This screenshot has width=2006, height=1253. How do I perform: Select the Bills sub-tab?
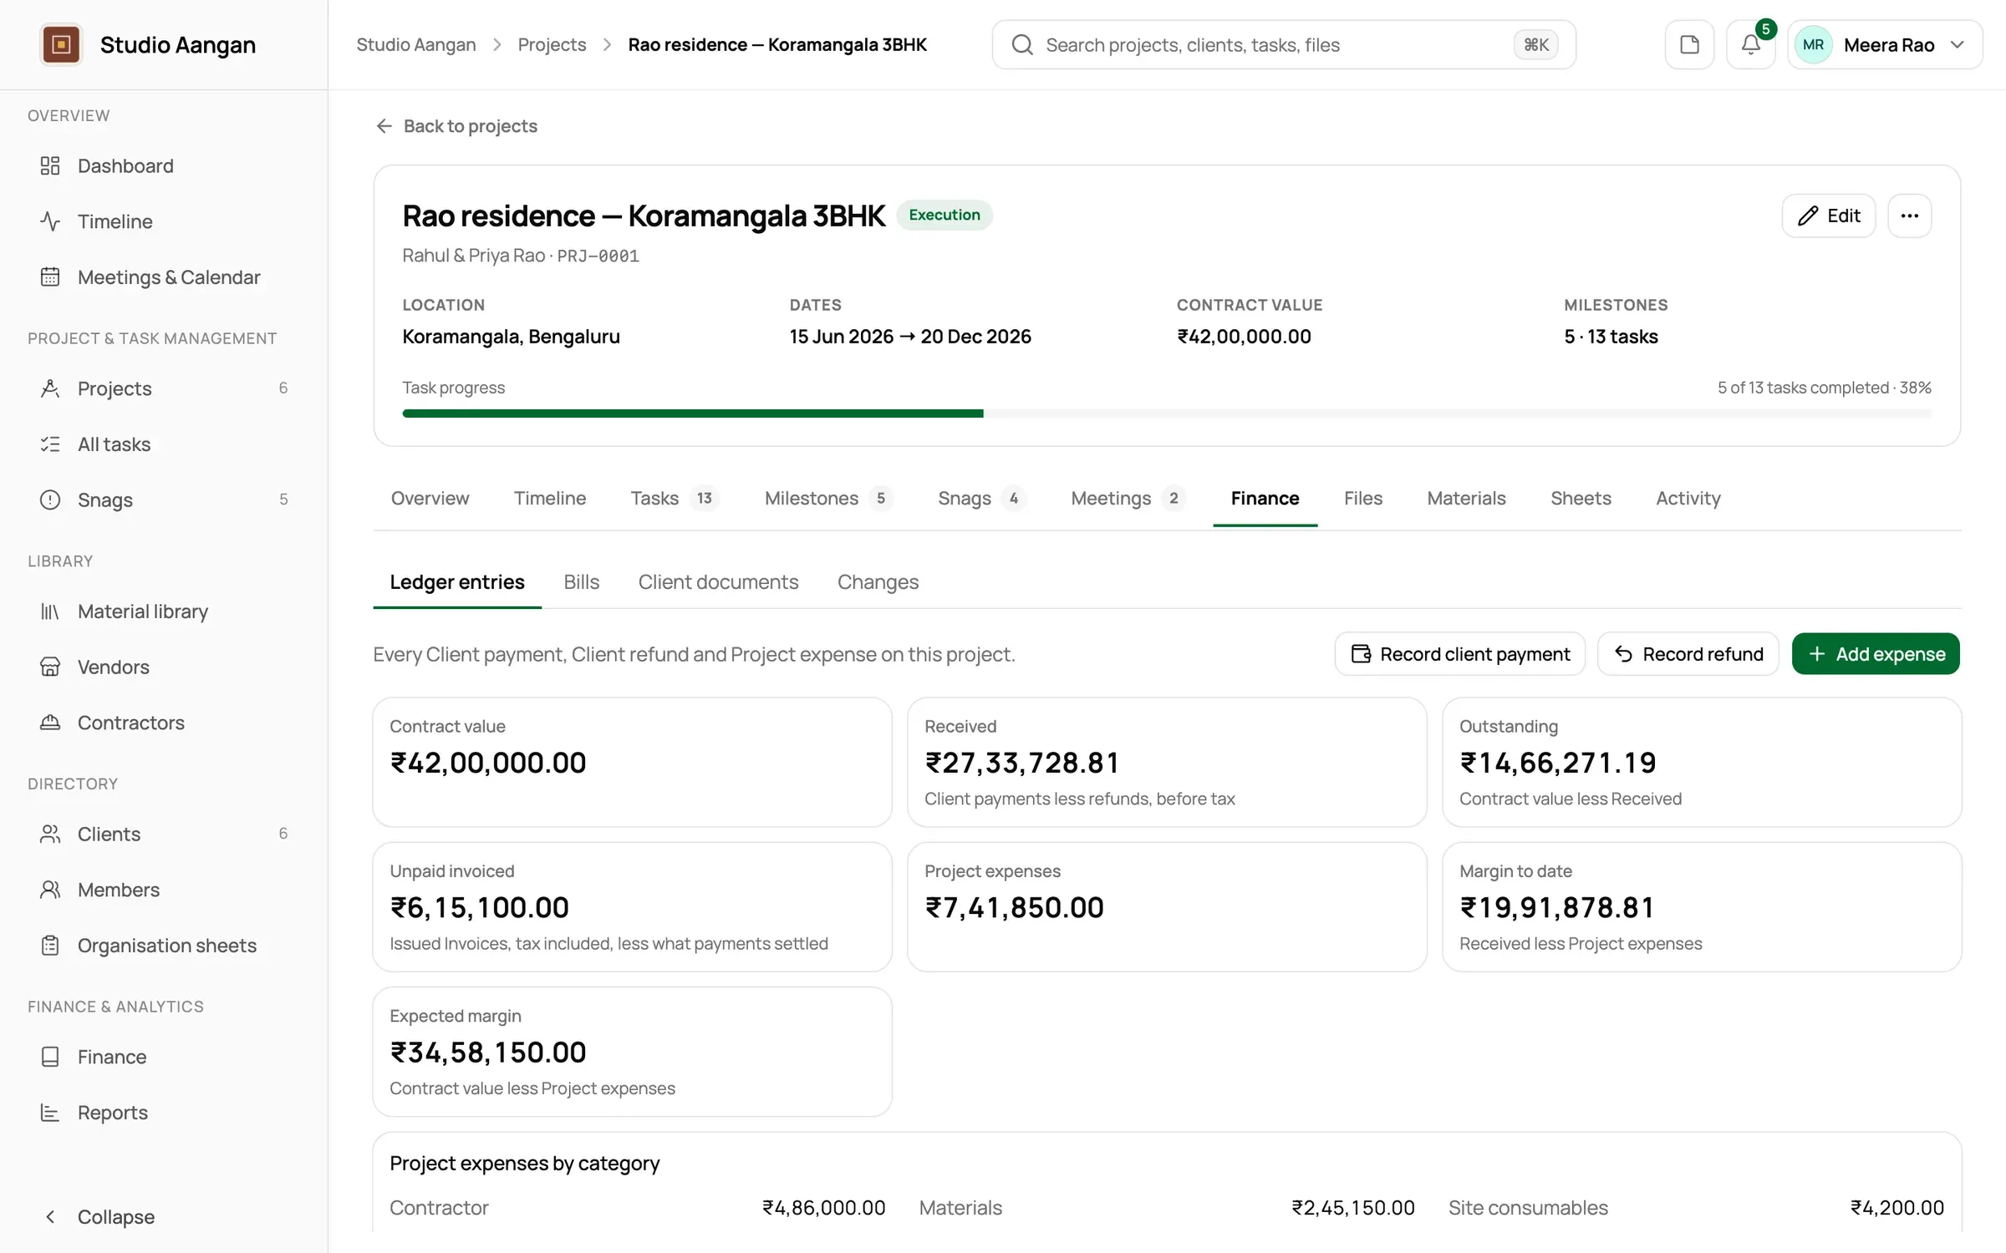click(581, 581)
